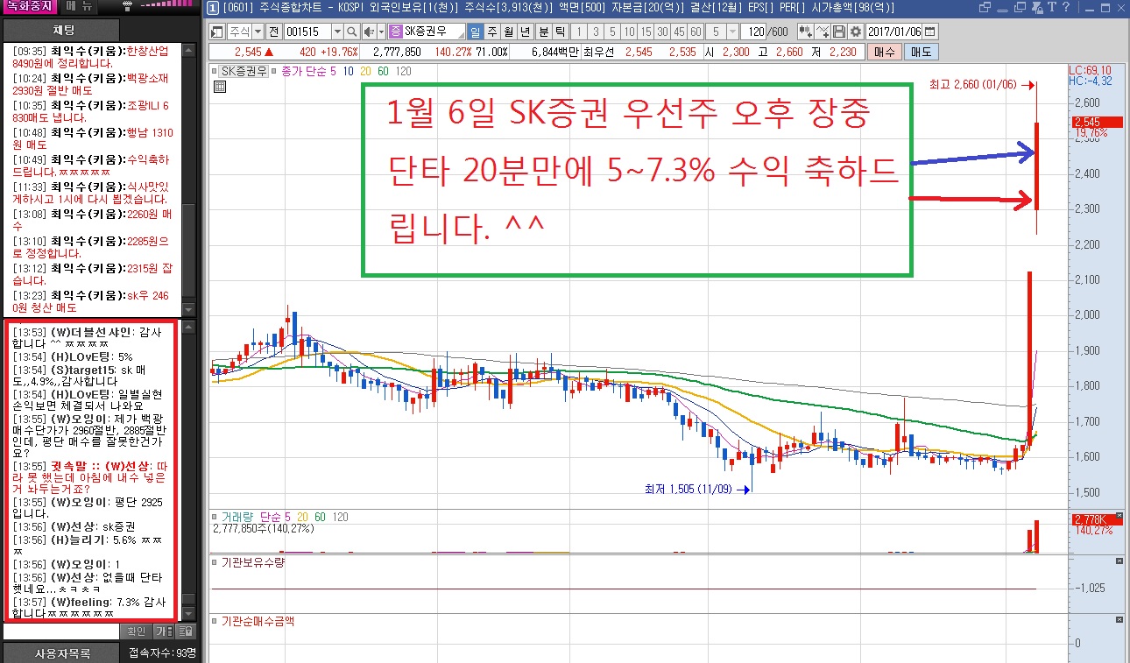Click the chart layout icon at toolbar start

215,32
